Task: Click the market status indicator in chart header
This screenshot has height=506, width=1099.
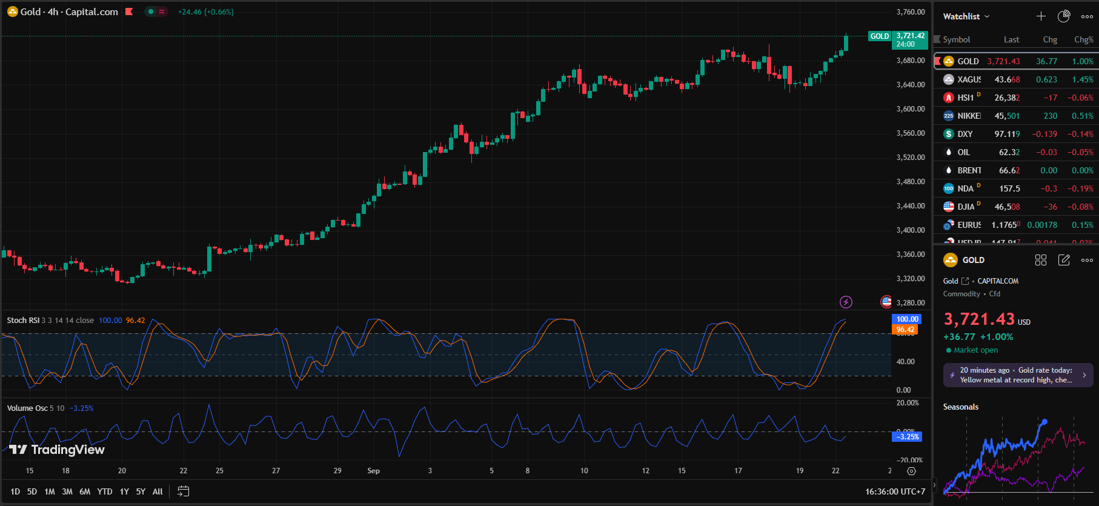Action: tap(151, 12)
